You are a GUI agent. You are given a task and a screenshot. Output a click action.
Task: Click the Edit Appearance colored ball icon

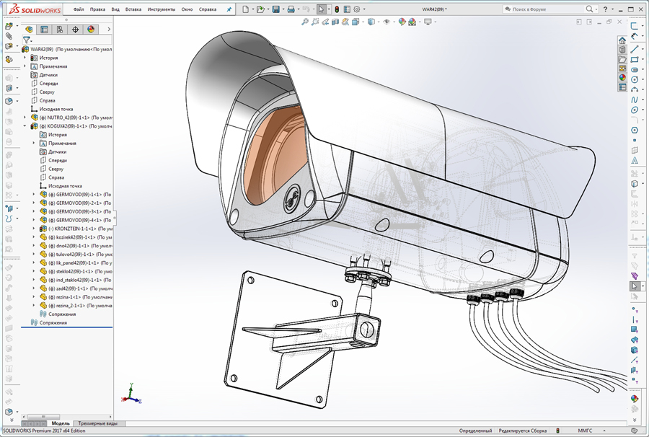(x=402, y=22)
